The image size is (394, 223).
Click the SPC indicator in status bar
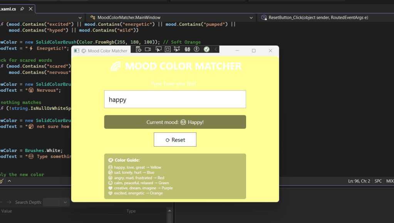(378, 181)
